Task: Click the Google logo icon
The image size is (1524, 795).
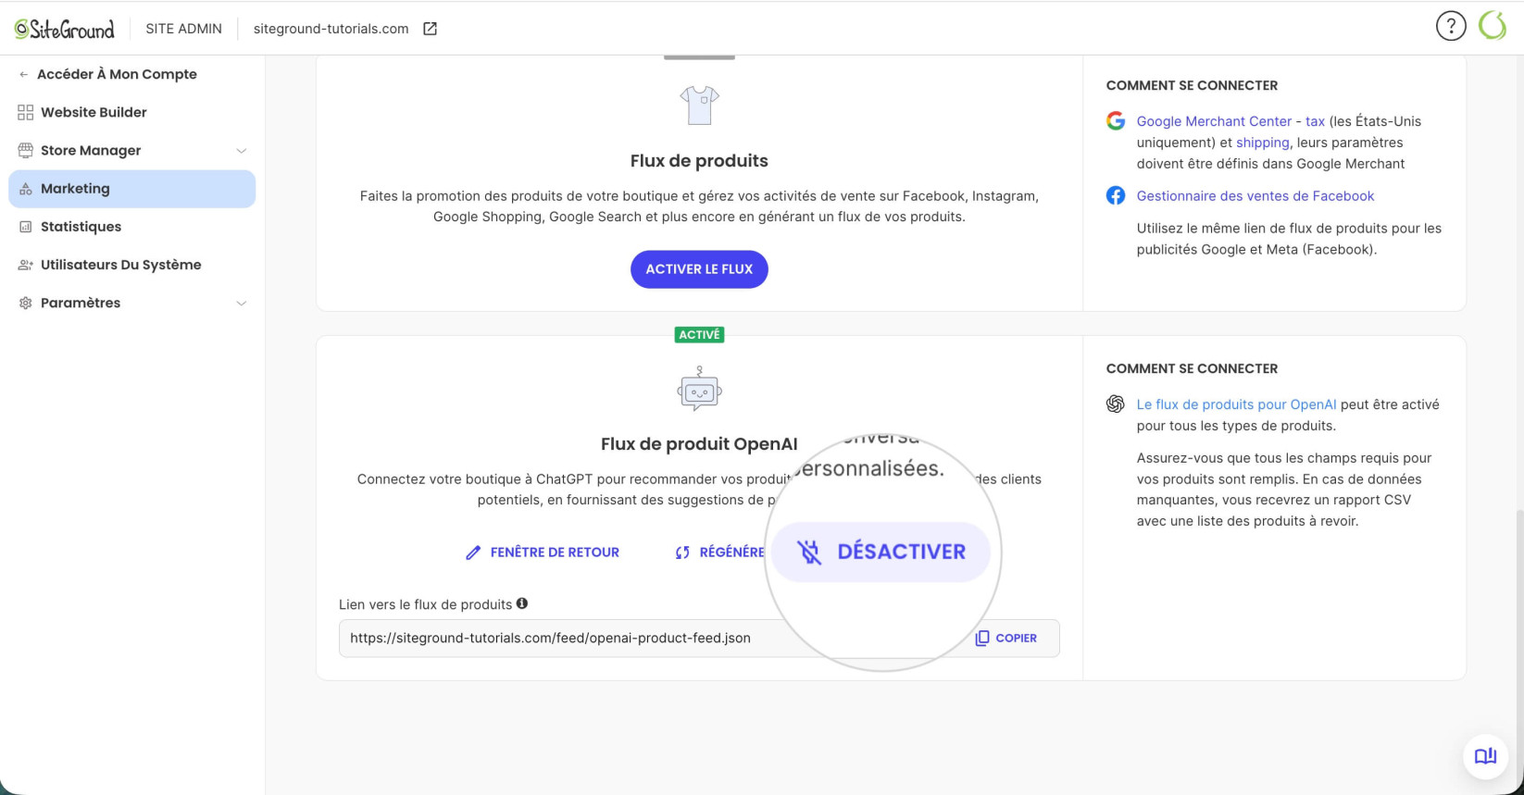Action: tap(1116, 120)
